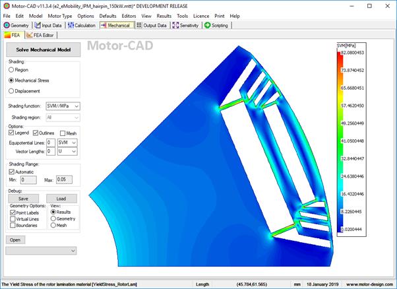Open the Model menu
Viewport: 397px width, 289px height.
(x=36, y=16)
